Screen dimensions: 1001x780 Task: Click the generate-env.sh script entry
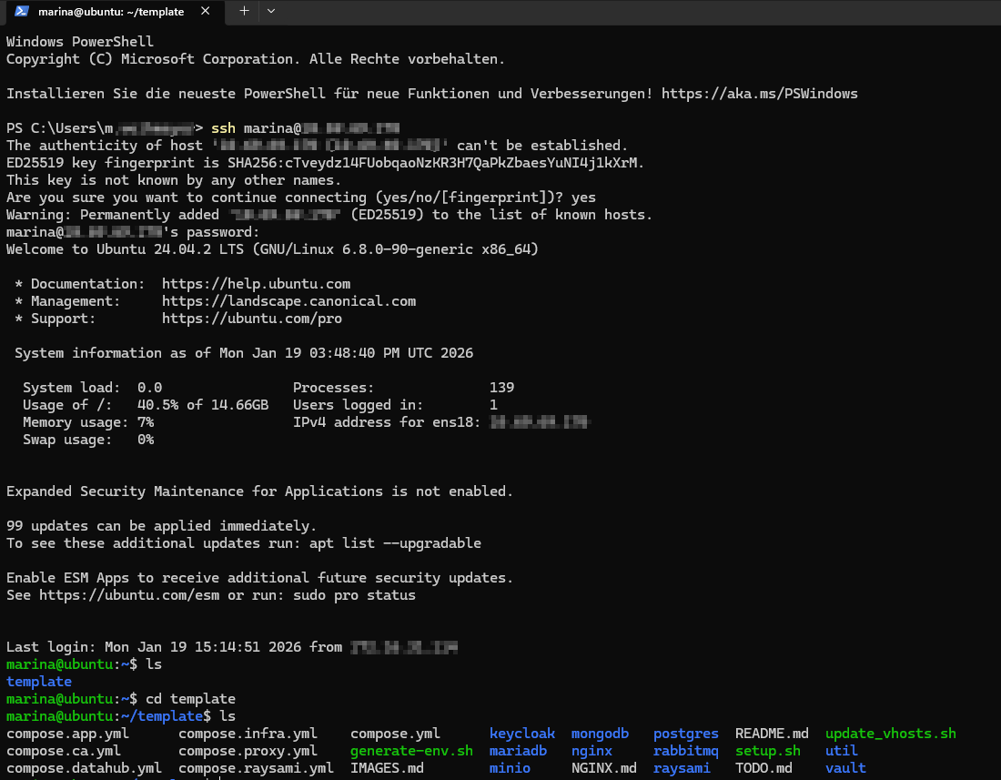411,750
